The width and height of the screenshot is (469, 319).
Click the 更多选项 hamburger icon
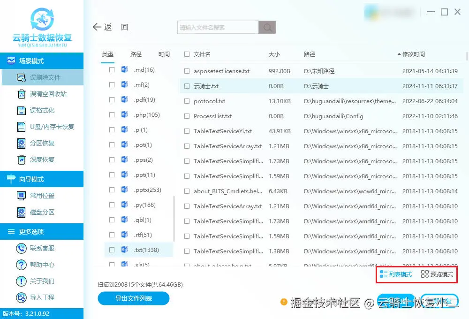[11, 231]
